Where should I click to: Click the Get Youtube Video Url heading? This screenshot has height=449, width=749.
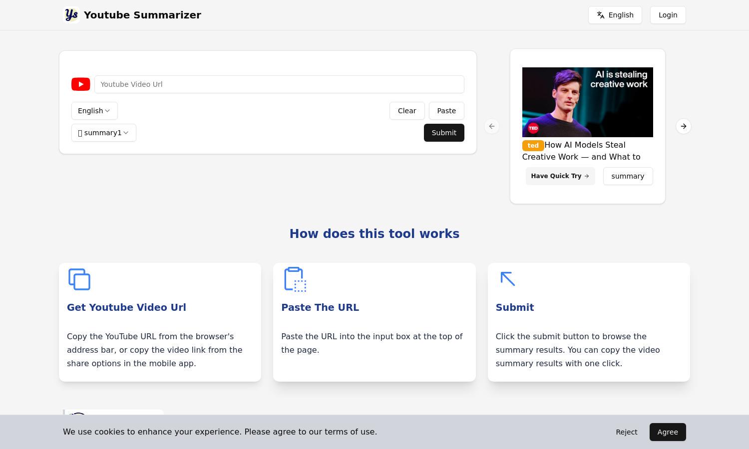pos(126,307)
